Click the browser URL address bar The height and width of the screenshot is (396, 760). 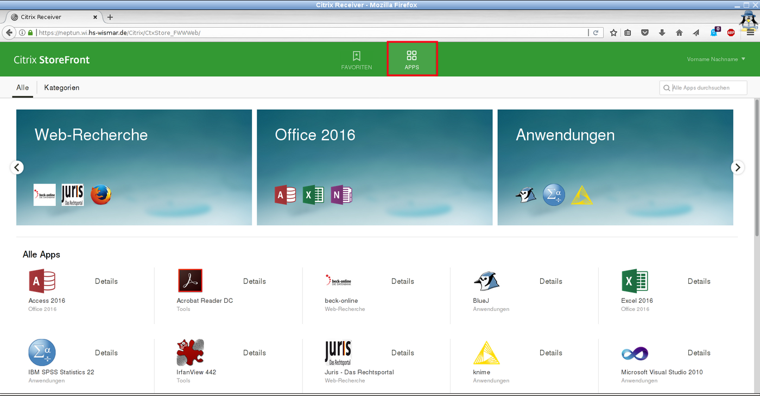coord(312,33)
